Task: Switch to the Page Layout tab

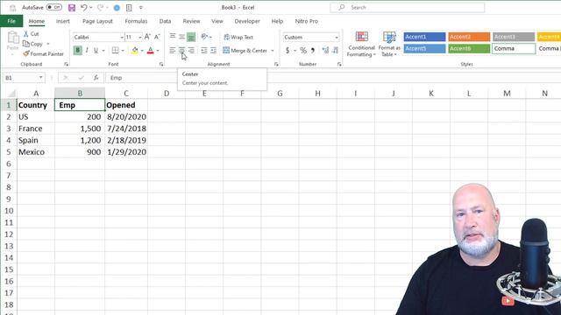Action: click(x=97, y=21)
